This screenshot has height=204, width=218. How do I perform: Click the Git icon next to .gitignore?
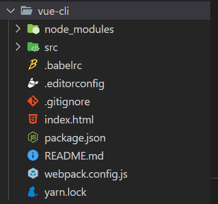pos(33,101)
